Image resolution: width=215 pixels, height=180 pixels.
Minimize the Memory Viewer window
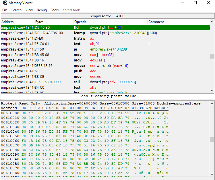182,3
